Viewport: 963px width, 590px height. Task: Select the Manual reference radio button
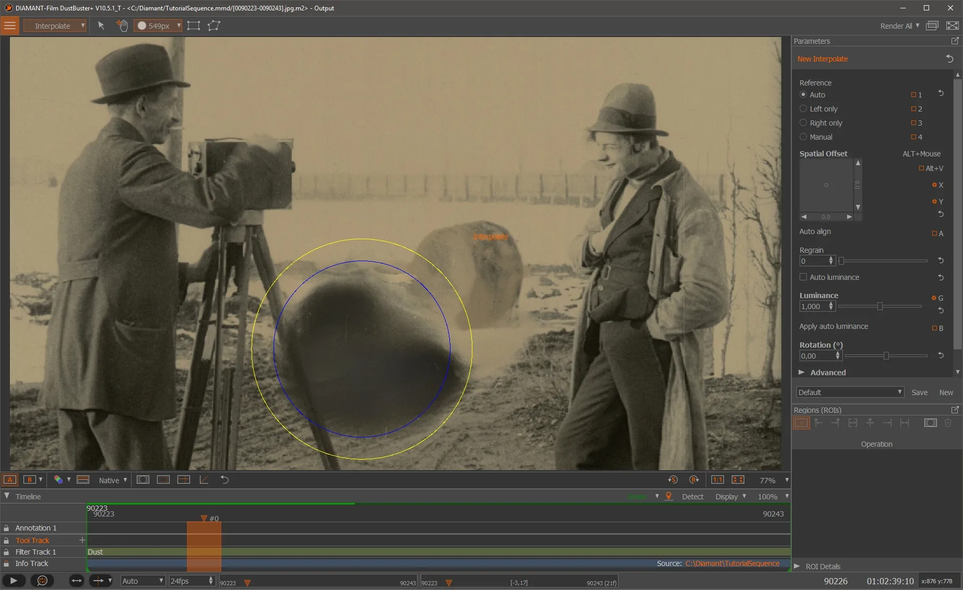(x=803, y=137)
